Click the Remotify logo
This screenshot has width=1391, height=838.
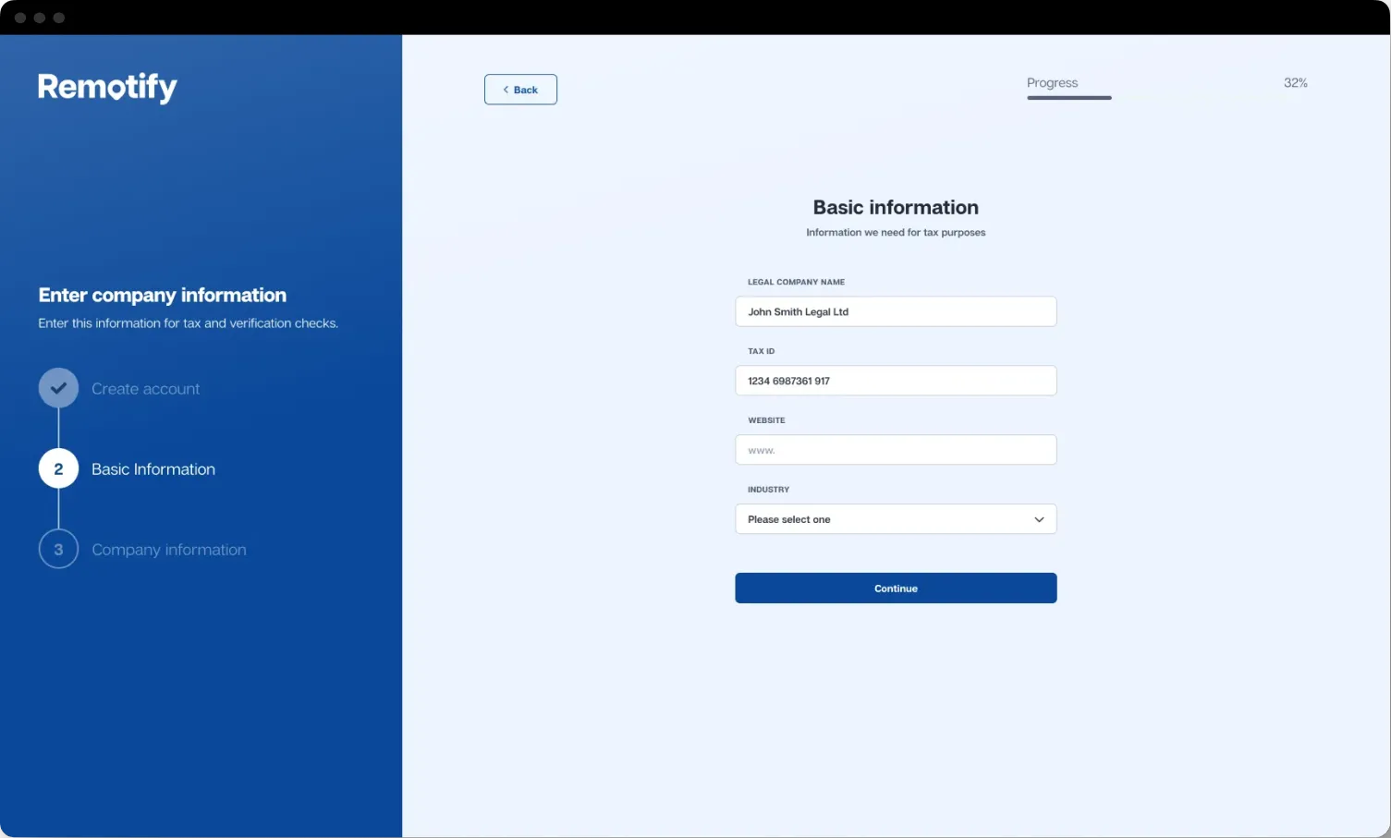[x=107, y=87]
